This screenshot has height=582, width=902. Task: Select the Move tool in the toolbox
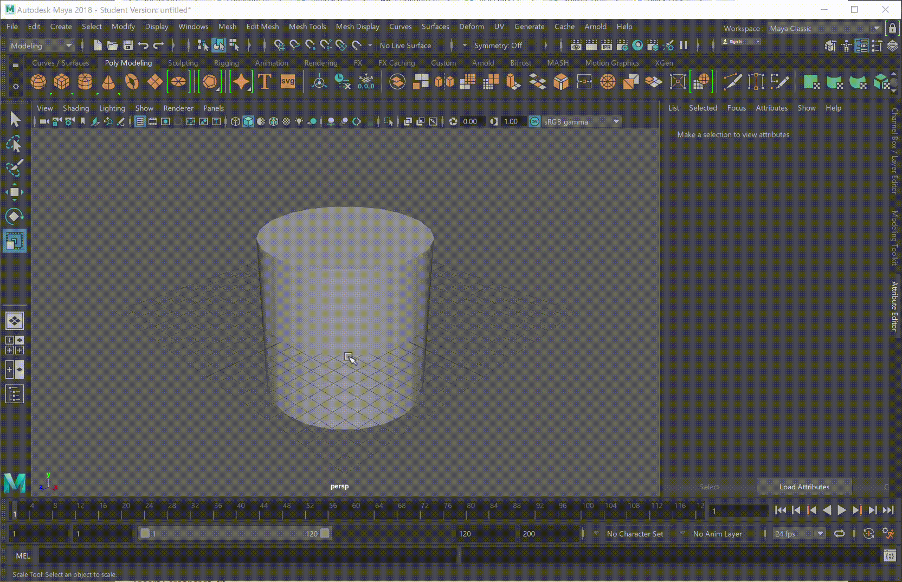[15, 192]
